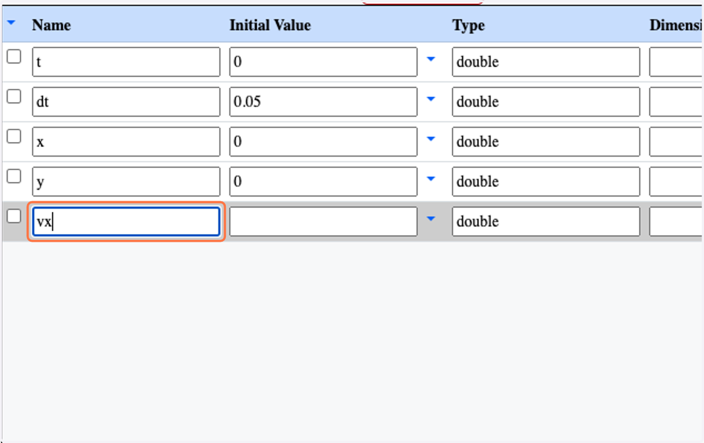Check the box for variable x row

click(13, 136)
